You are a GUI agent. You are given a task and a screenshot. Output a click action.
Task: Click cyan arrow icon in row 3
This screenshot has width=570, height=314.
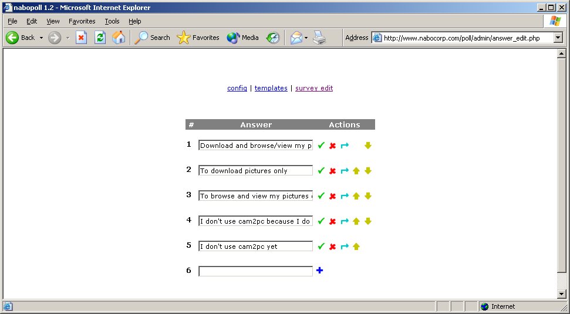click(x=345, y=196)
